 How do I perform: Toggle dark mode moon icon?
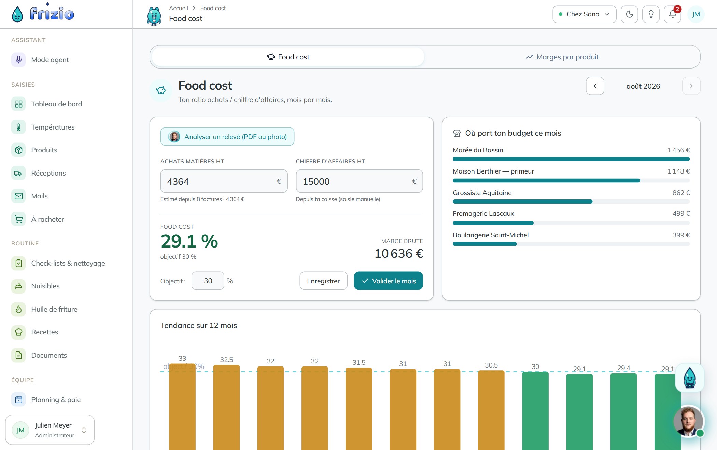(x=629, y=14)
